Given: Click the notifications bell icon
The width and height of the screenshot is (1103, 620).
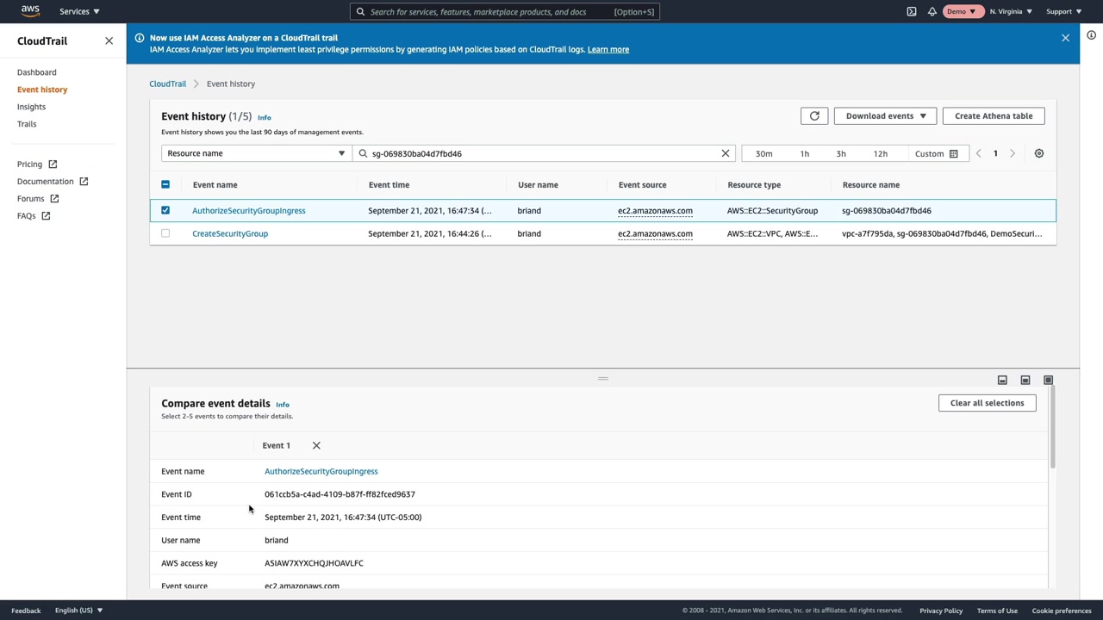Looking at the screenshot, I should click(x=932, y=12).
